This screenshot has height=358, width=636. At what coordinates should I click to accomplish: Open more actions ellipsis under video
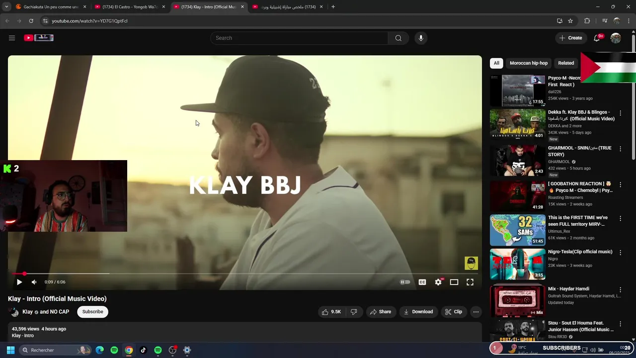[476, 312]
